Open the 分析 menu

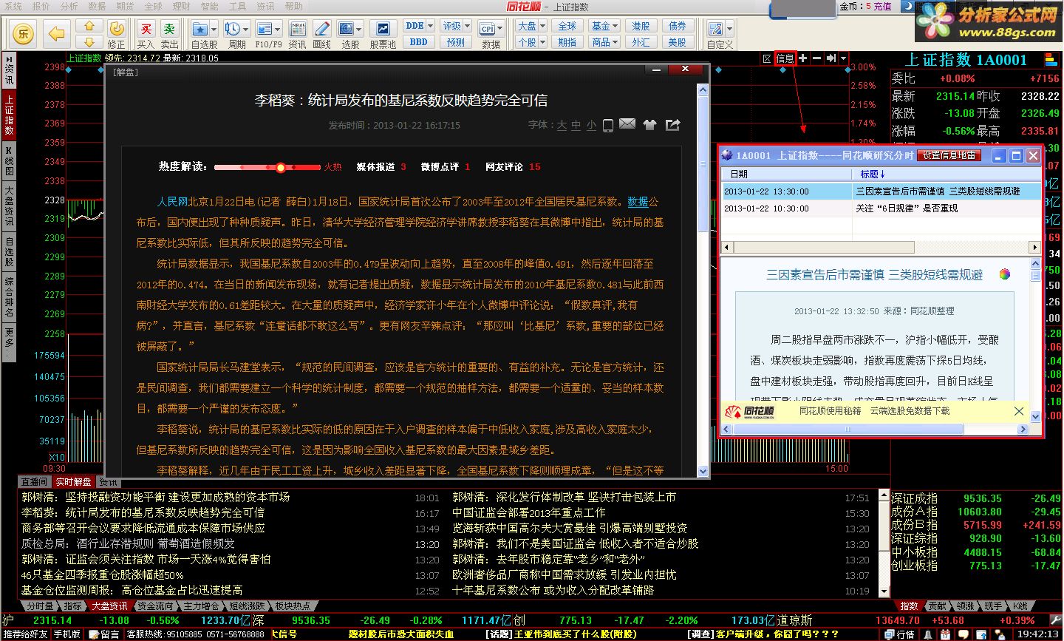click(x=69, y=6)
